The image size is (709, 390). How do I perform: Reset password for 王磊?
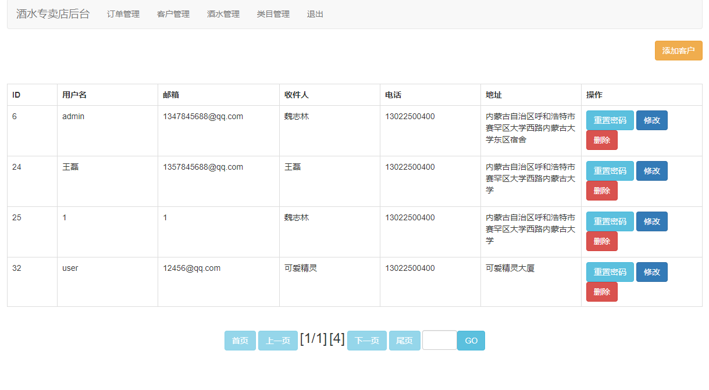(610, 171)
